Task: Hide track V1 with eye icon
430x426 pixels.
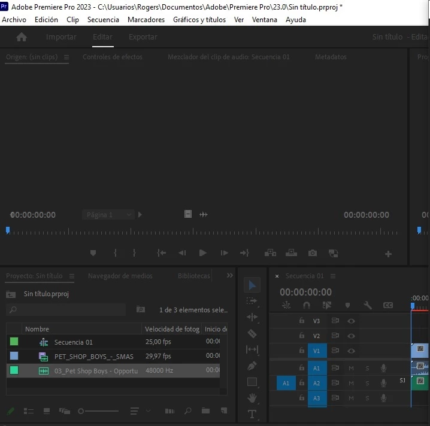Action: (351, 351)
